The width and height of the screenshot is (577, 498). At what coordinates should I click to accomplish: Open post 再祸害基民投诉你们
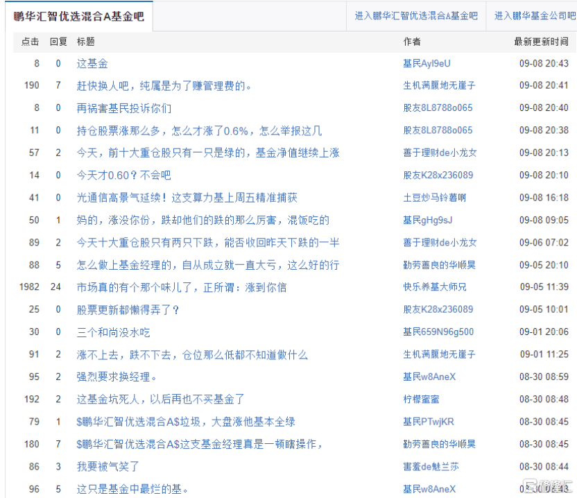[124, 108]
